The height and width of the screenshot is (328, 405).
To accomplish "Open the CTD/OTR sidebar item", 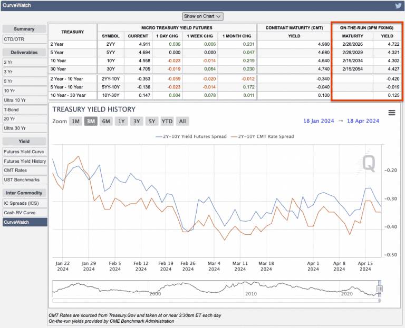I will [x=25, y=39].
